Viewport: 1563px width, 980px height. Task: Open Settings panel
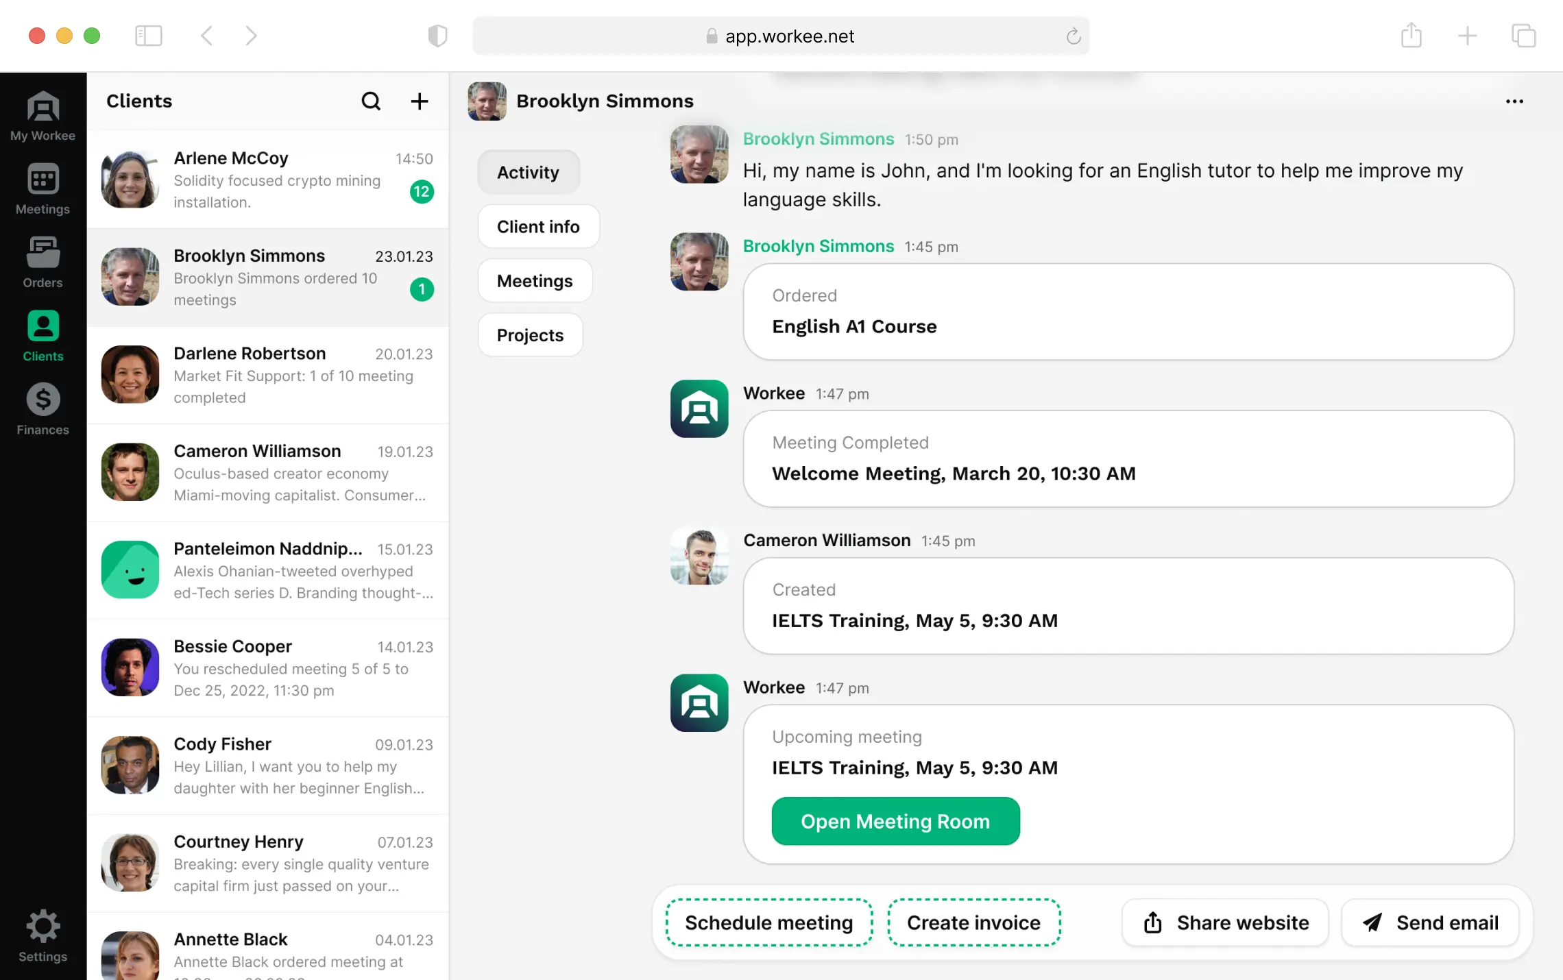pos(42,936)
